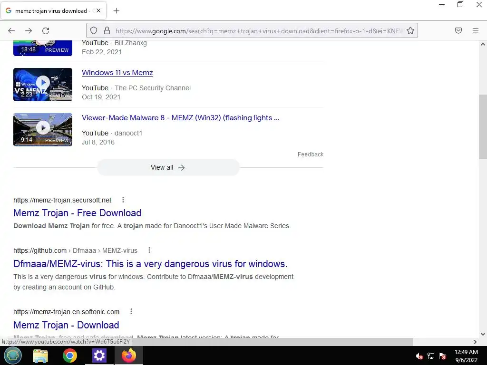Viewport: 487px width, 365px height.
Task: Click the vertical scrollbar up arrow
Action: 483,44
